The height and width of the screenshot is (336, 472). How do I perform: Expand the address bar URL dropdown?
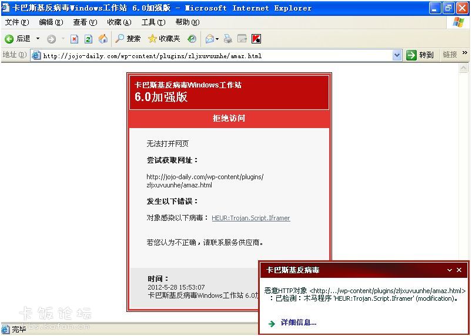click(x=397, y=55)
